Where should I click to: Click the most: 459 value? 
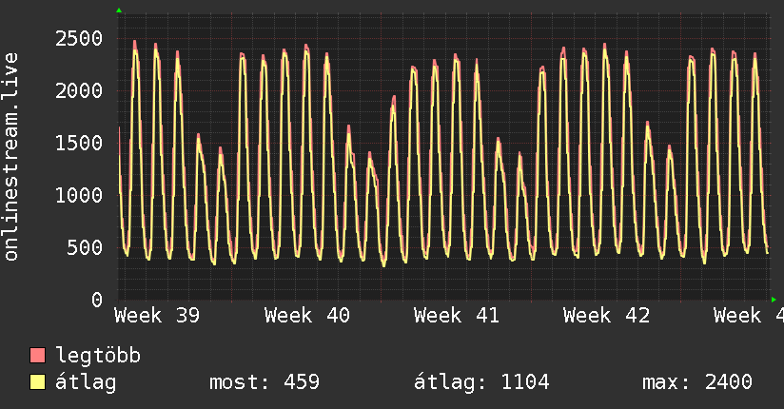265,382
